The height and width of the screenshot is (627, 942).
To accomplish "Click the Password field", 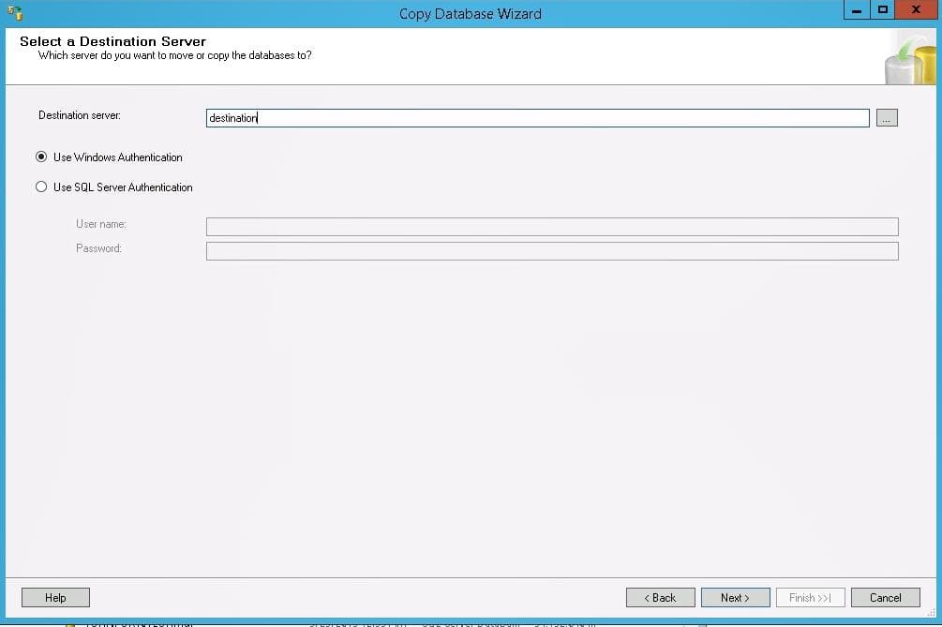I will click(x=552, y=251).
